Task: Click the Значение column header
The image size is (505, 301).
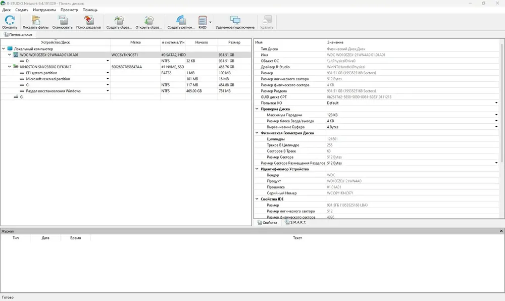Action: click(x=335, y=42)
